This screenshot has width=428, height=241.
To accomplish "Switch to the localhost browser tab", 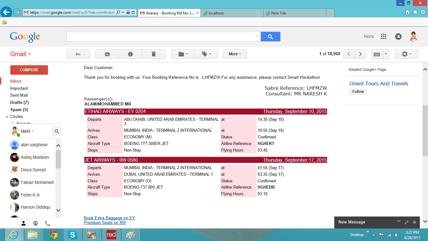I will coord(232,13).
